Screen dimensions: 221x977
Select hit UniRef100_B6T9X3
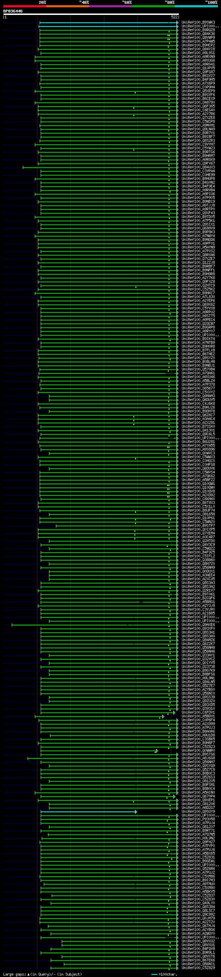pos(198,503)
